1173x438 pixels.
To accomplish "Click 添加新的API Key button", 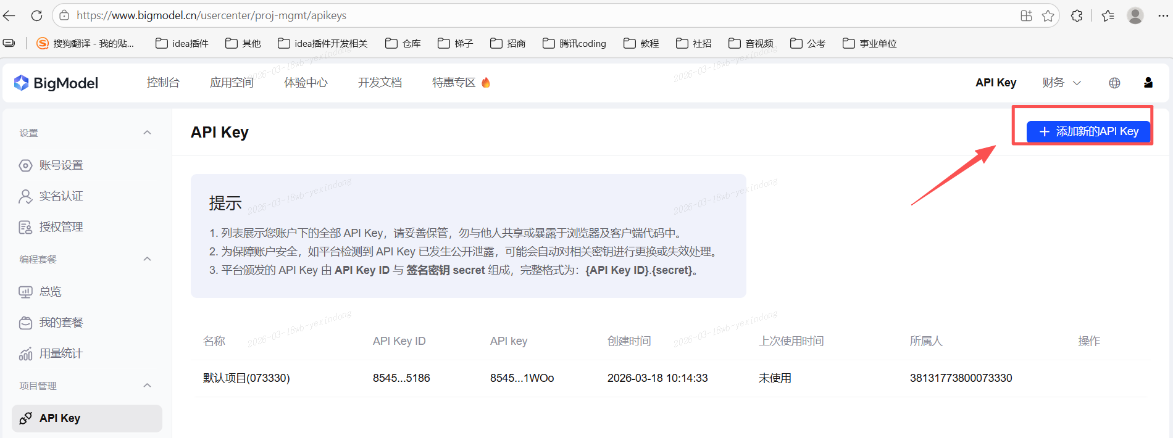I will pyautogui.click(x=1088, y=131).
